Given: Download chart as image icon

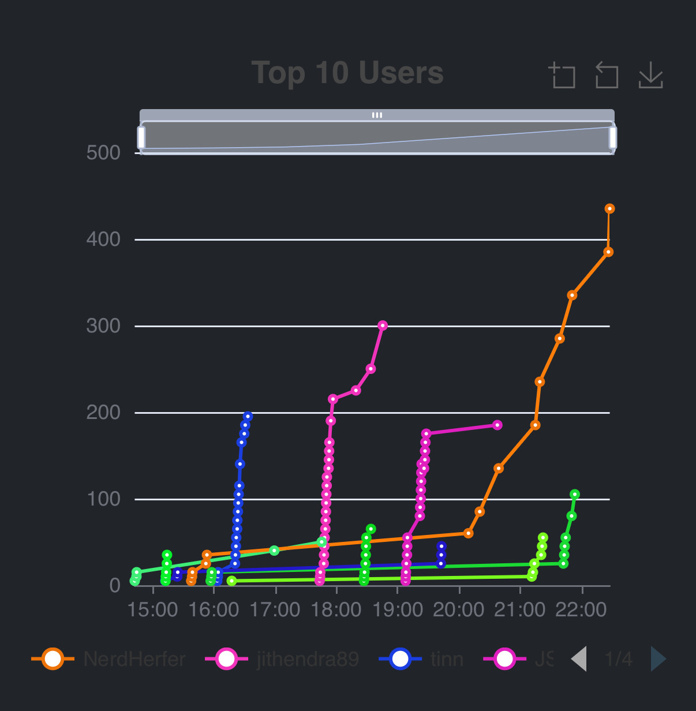Looking at the screenshot, I should tap(651, 75).
